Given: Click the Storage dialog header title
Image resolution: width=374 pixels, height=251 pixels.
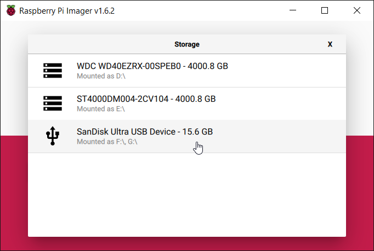Looking at the screenshot, I should [x=186, y=44].
